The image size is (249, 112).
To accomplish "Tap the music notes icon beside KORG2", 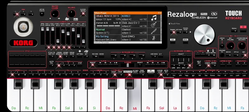I will pos(154,18).
